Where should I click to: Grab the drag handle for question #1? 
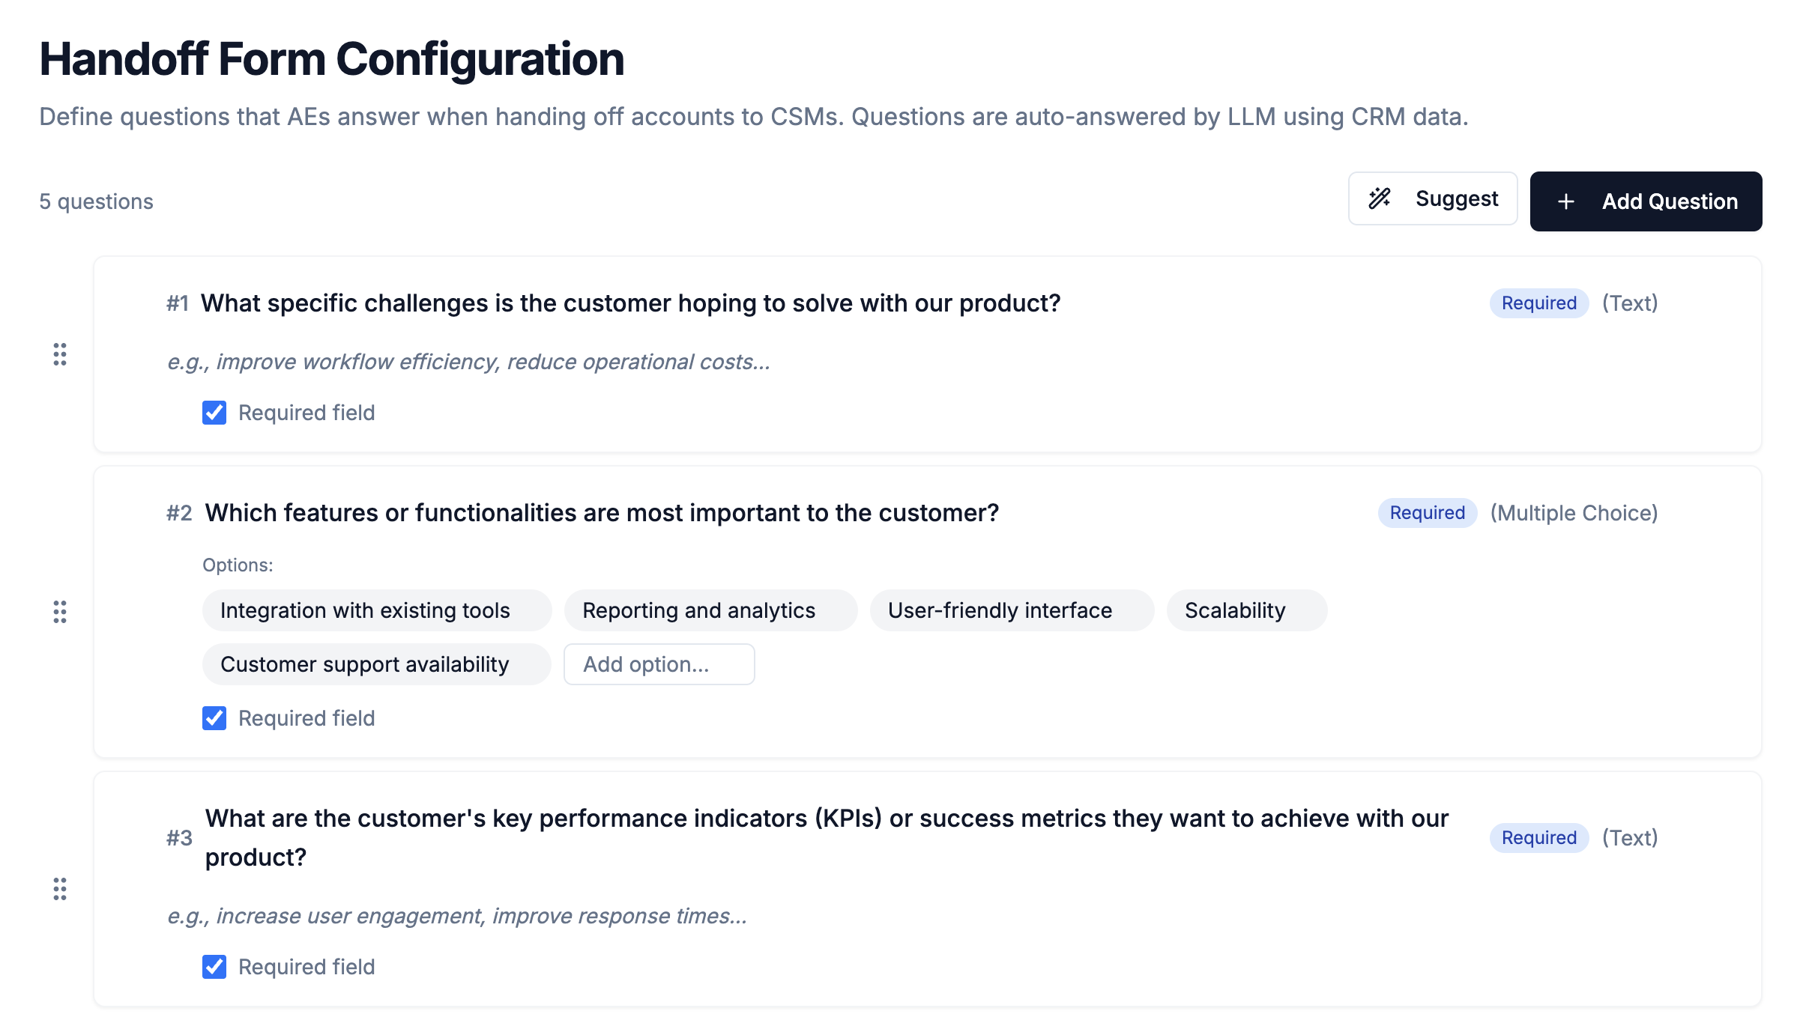tap(60, 356)
